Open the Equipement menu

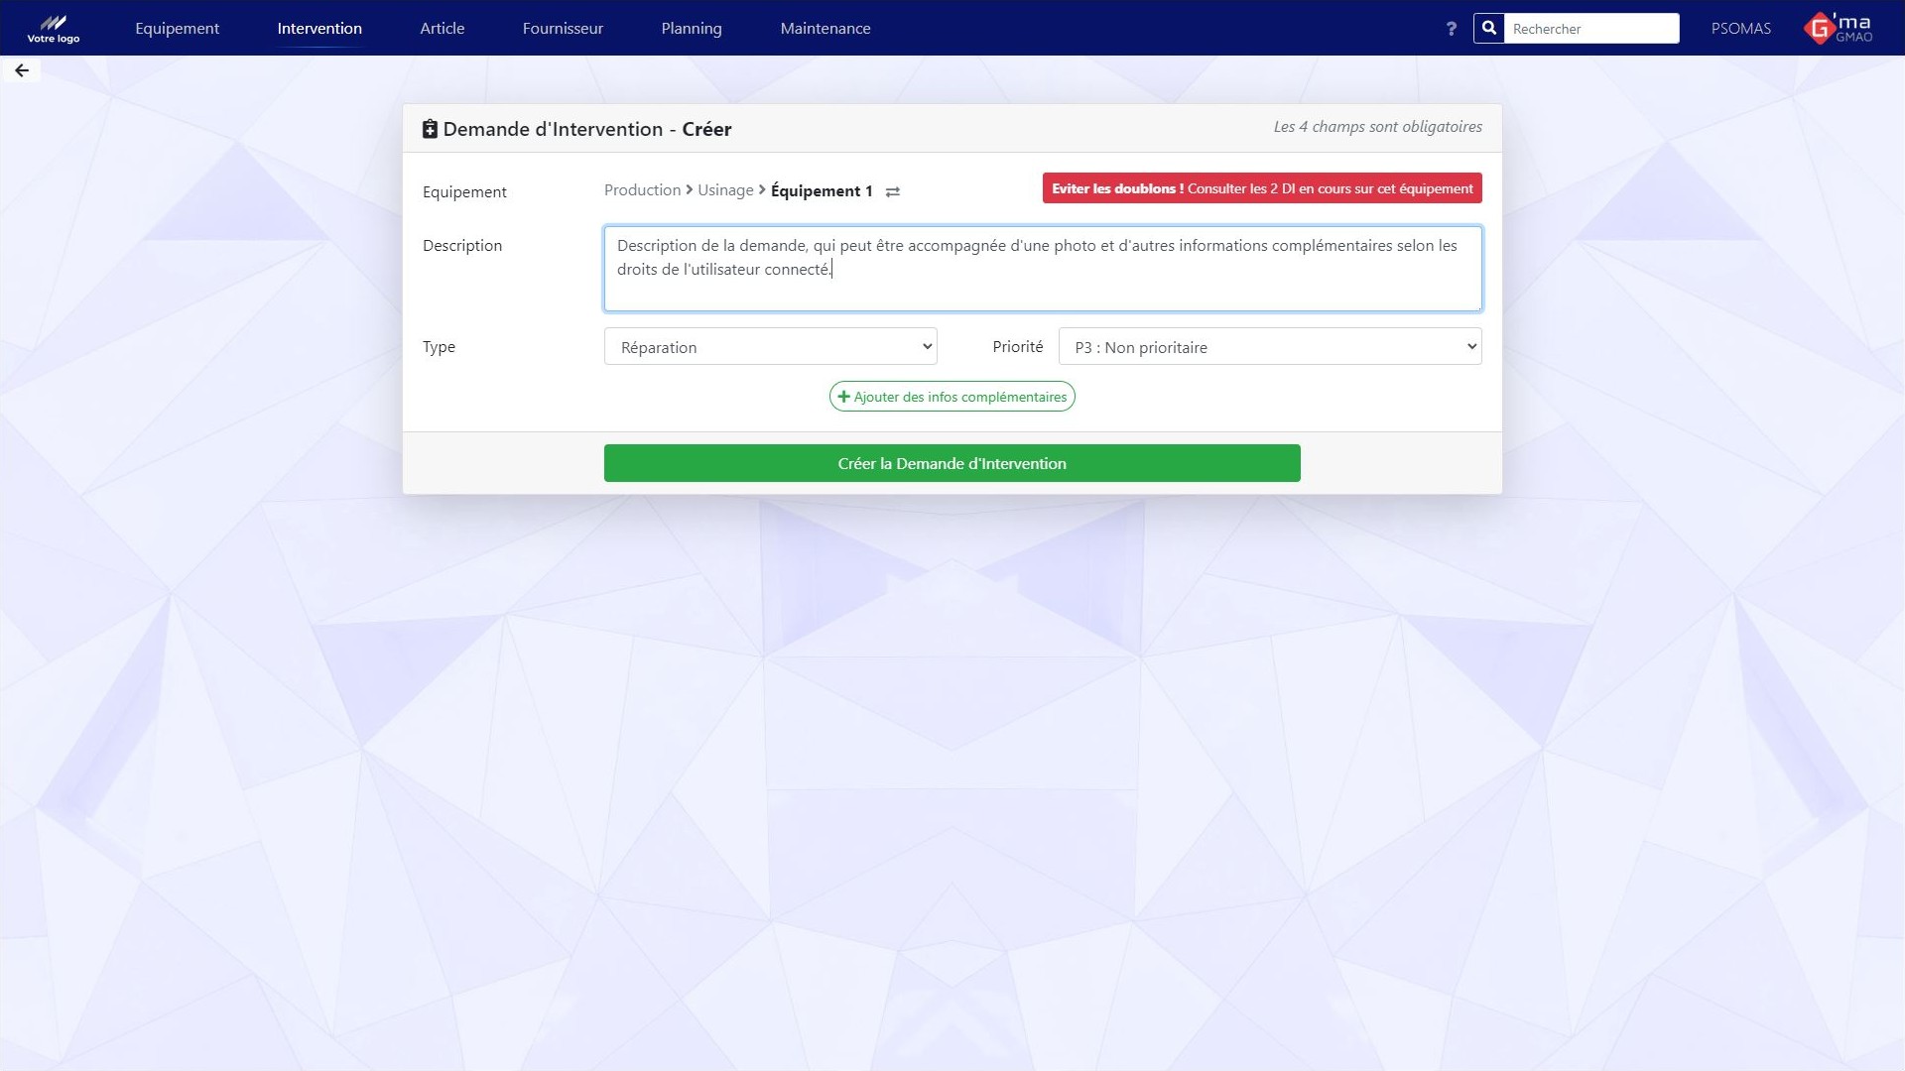(177, 29)
